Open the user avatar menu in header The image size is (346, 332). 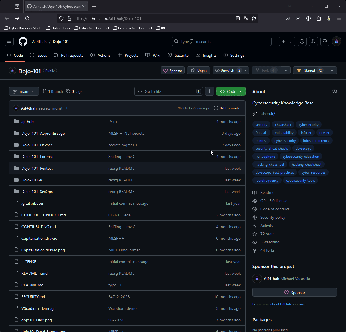(x=337, y=42)
